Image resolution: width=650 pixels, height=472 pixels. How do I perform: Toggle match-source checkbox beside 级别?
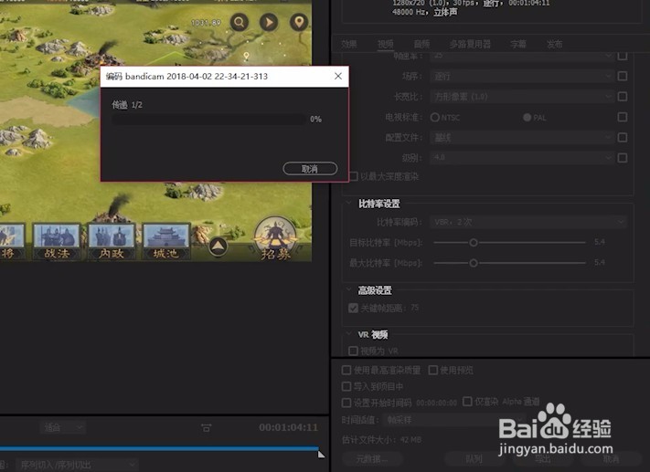[x=623, y=158]
